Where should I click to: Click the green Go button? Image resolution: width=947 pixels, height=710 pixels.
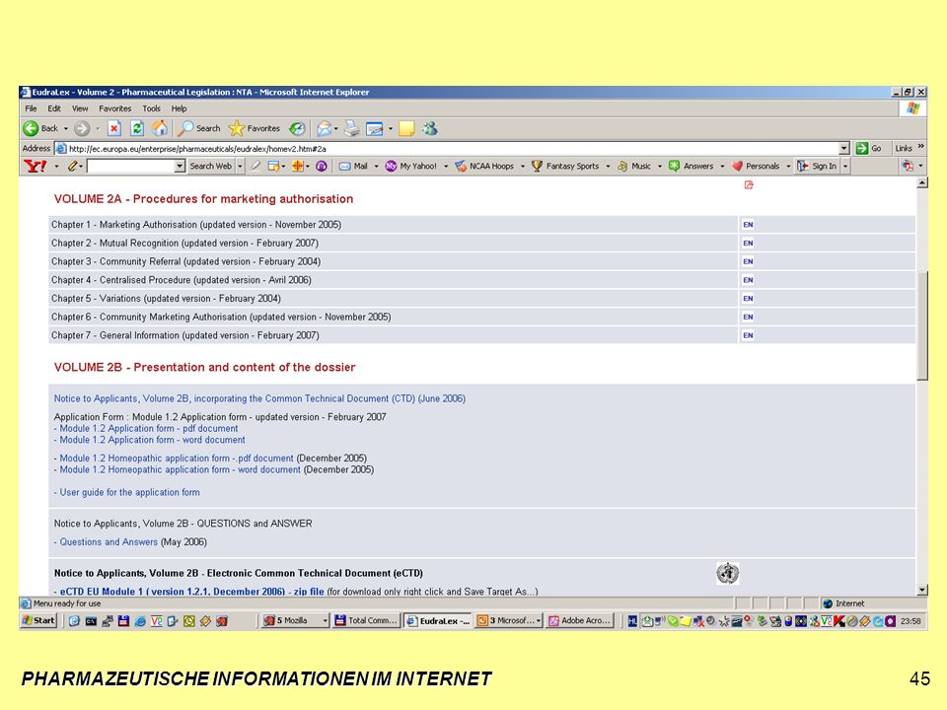coord(869,148)
